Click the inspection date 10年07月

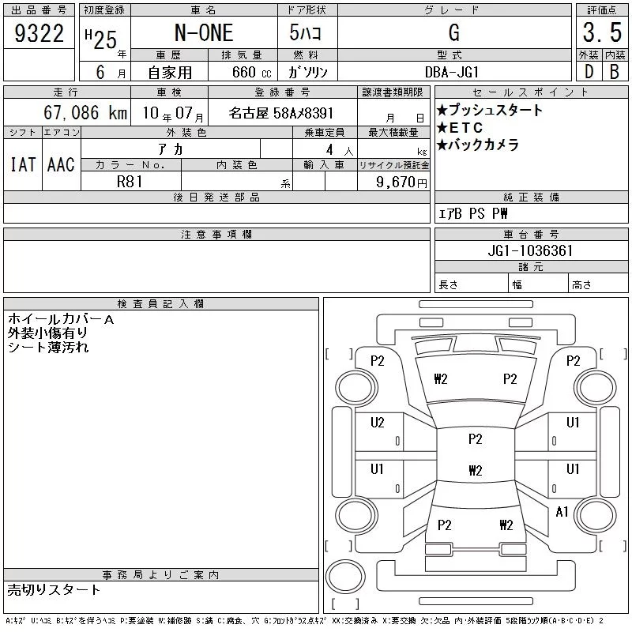(173, 113)
